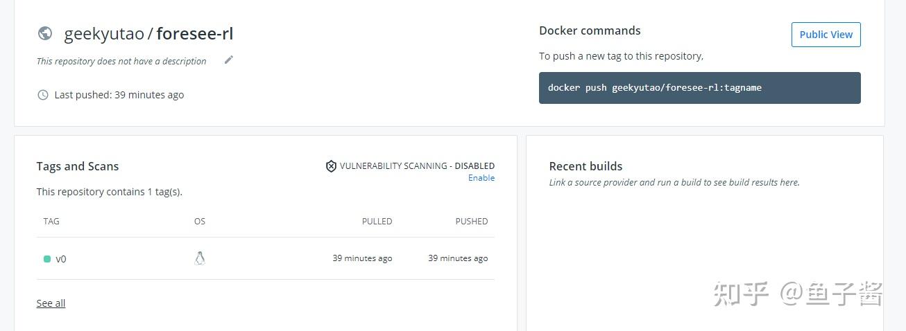The image size is (906, 331).
Task: Go to the geekyutao namespace
Action: click(103, 33)
